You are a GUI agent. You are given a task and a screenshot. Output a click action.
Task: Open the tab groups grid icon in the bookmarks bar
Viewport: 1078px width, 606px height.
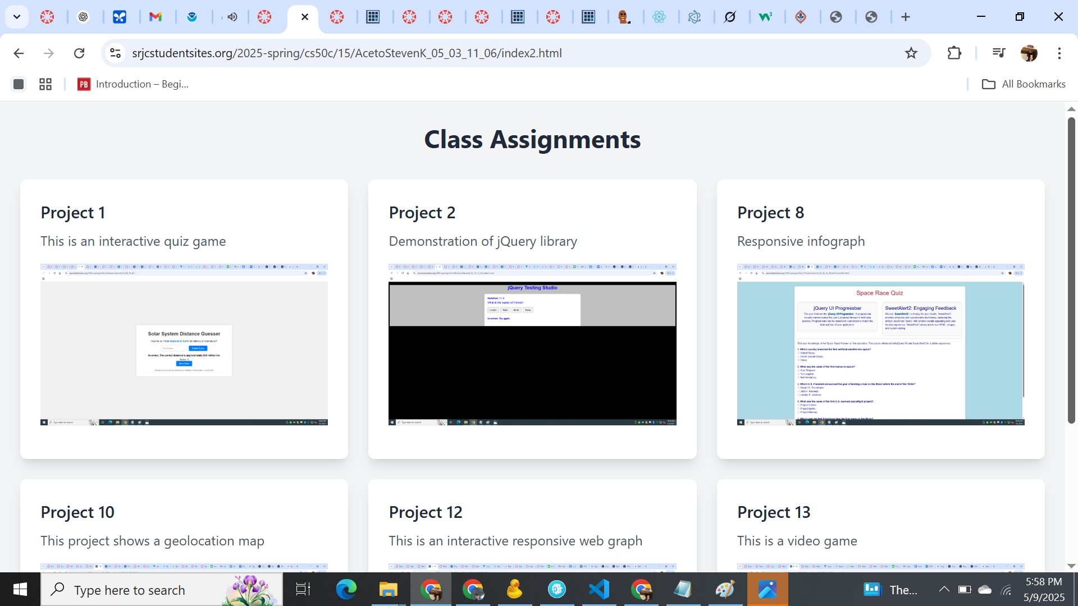point(45,84)
